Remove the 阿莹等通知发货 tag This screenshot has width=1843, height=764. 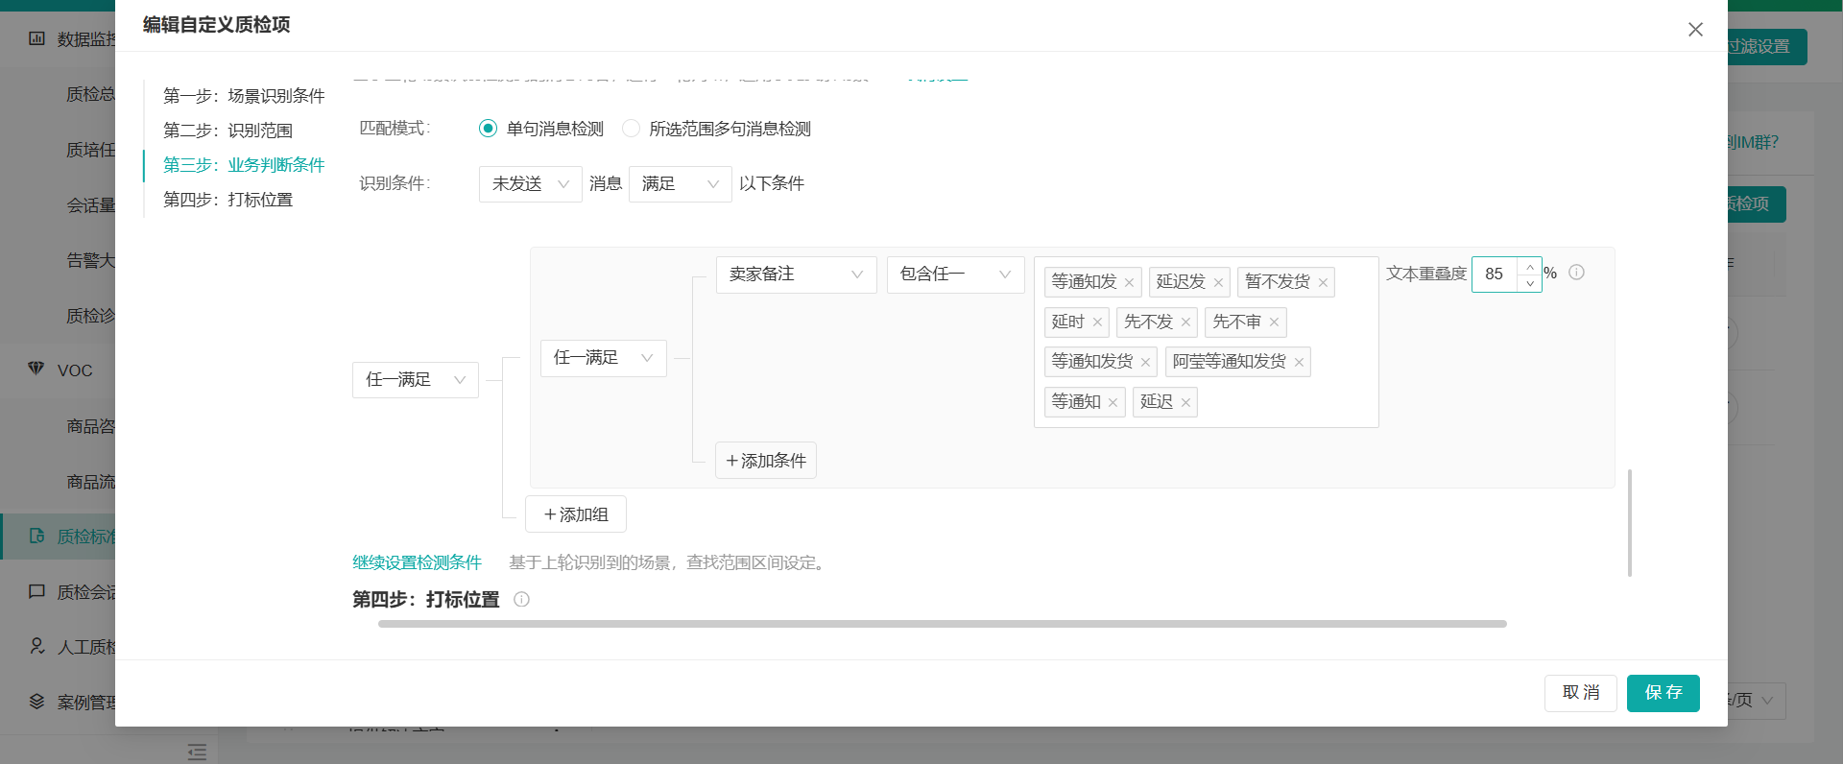[x=1299, y=362]
